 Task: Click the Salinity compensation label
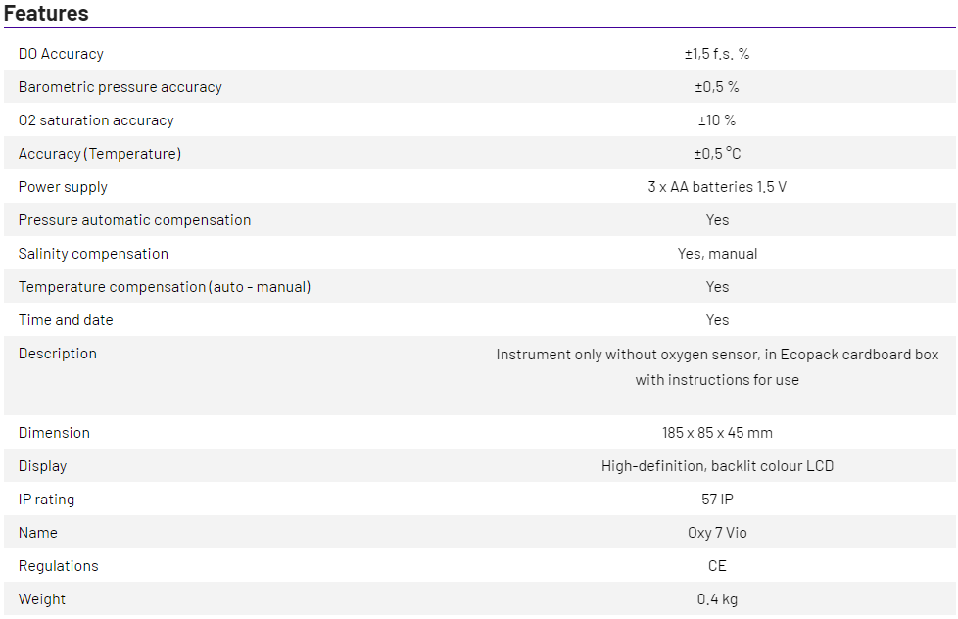(x=93, y=254)
